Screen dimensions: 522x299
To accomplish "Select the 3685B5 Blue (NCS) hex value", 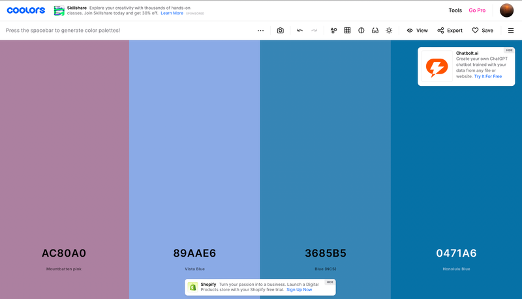I will pyautogui.click(x=325, y=253).
